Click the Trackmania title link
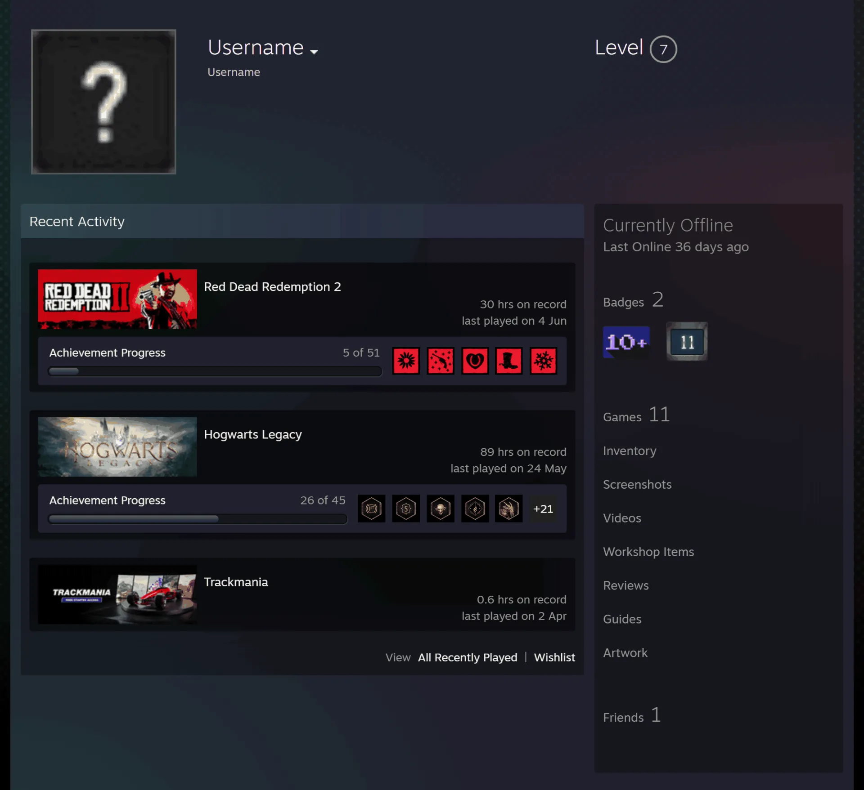 236,582
